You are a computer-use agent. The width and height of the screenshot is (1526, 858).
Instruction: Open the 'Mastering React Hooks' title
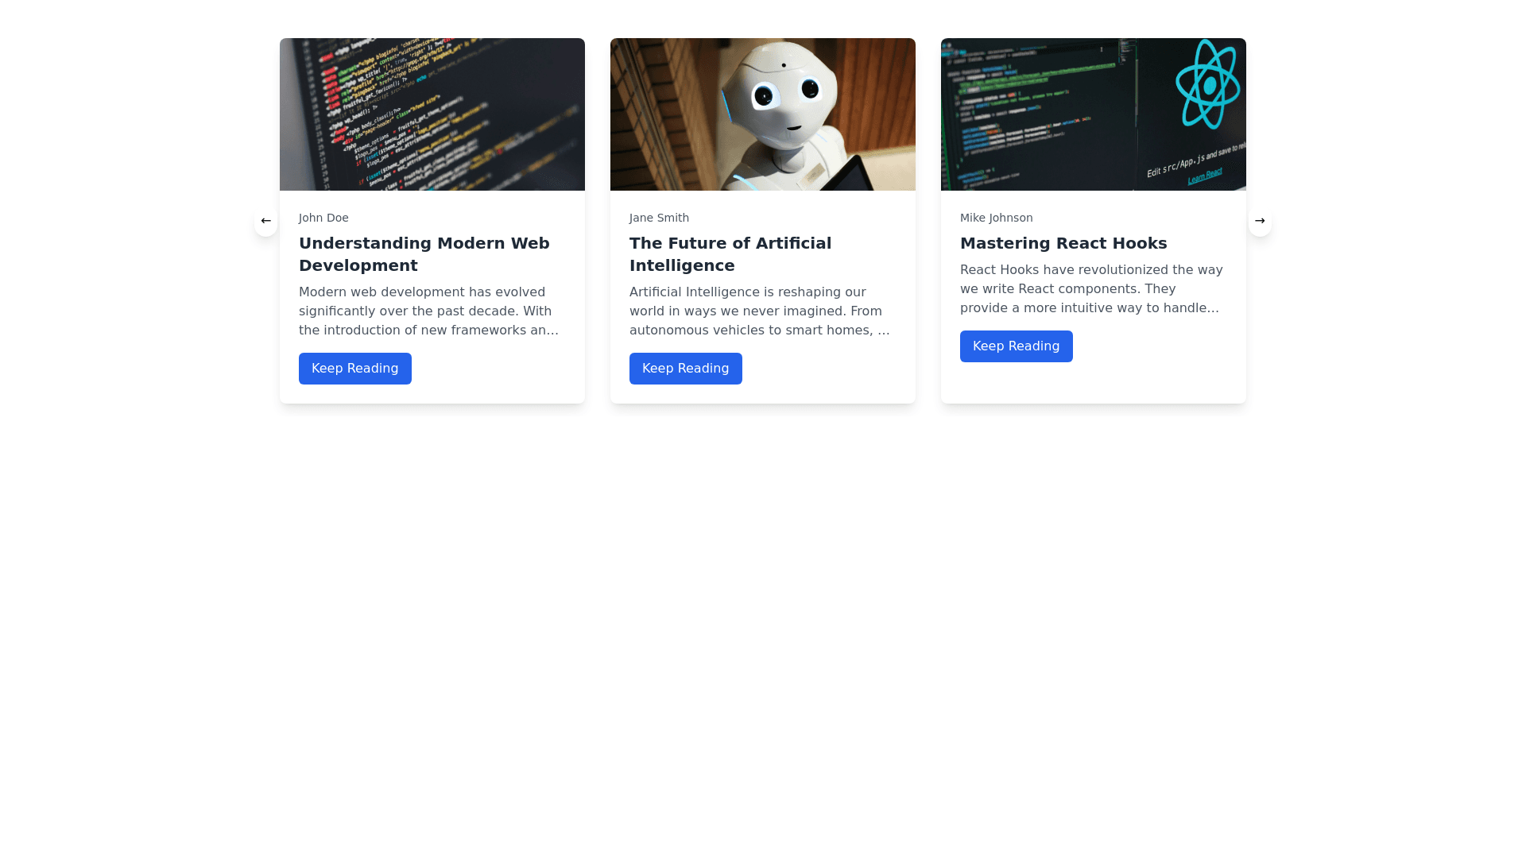(1063, 243)
